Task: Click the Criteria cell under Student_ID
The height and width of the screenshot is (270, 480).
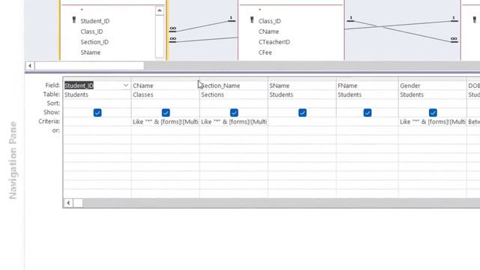Action: tap(97, 121)
